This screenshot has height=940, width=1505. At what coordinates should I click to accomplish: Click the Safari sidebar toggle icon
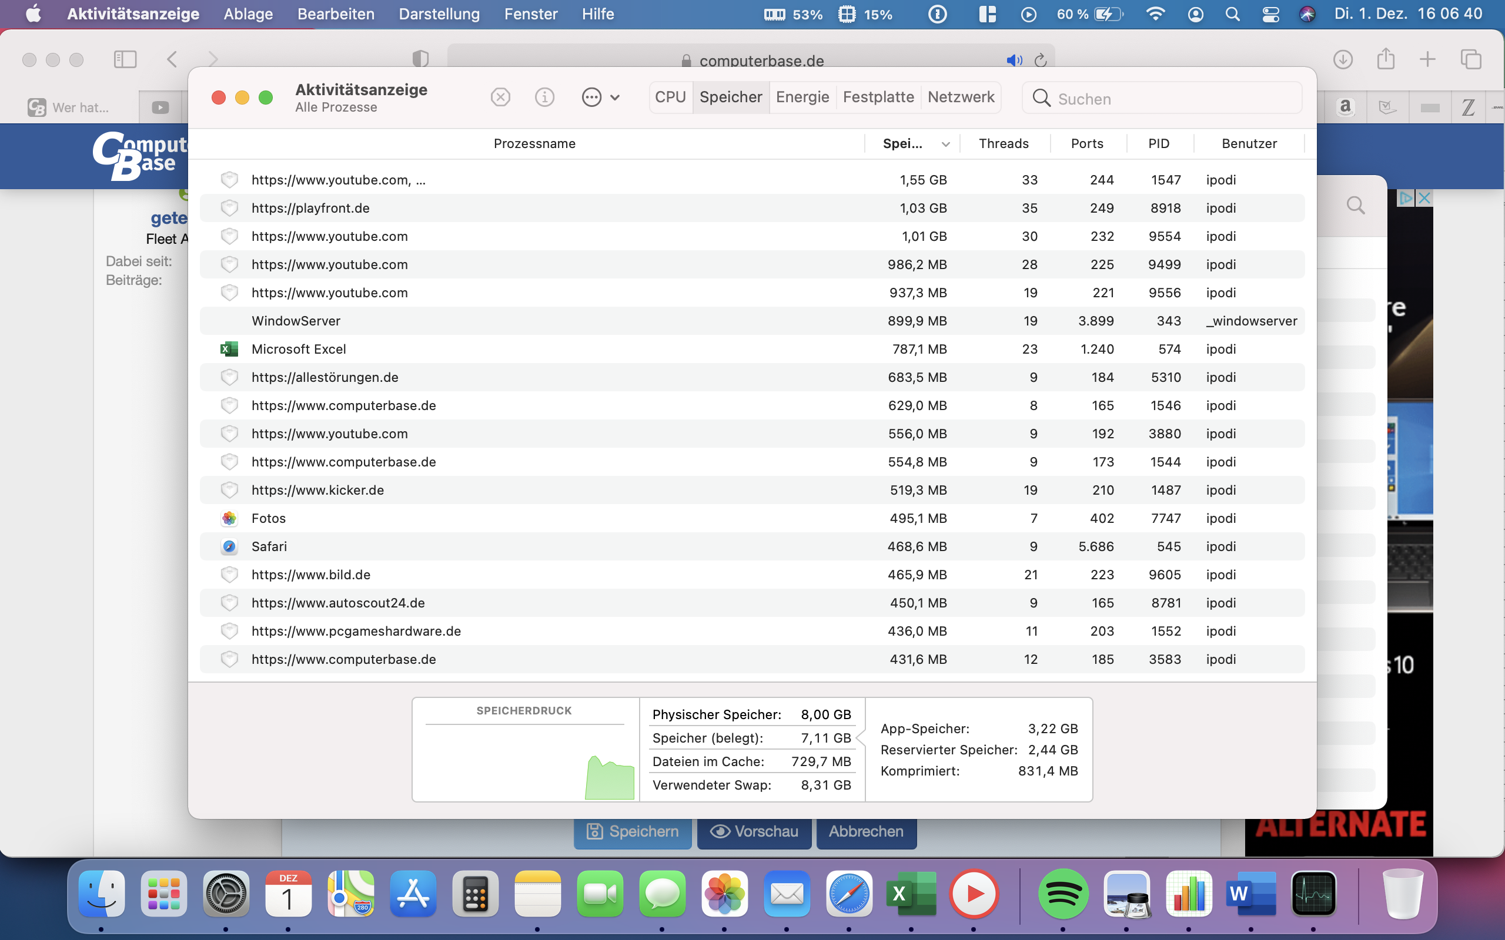125,60
